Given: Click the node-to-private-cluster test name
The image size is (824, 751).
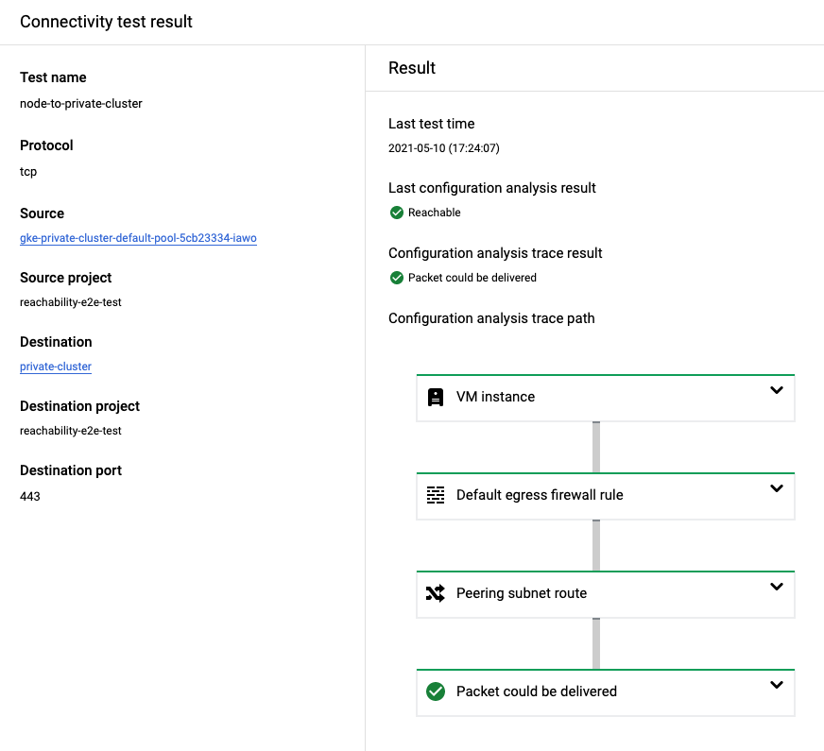Looking at the screenshot, I should (80, 104).
